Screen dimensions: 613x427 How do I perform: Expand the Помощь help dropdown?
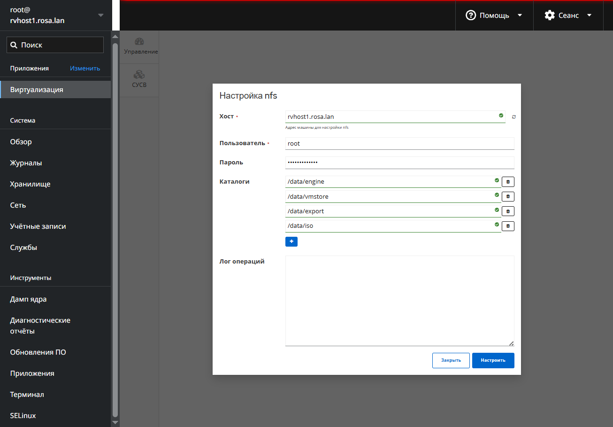494,16
